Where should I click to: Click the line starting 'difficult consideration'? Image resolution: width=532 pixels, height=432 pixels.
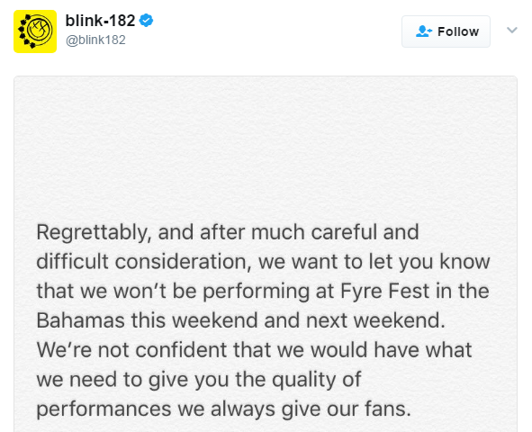point(263,263)
